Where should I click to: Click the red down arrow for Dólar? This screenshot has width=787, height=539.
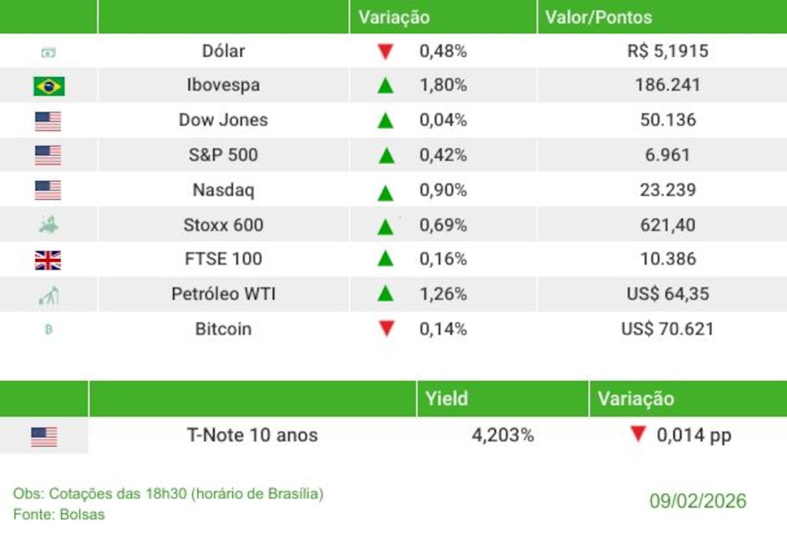coord(385,52)
